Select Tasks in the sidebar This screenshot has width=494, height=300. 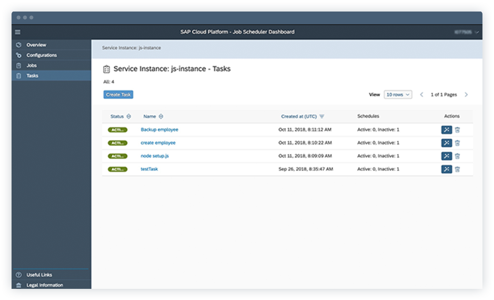52,76
